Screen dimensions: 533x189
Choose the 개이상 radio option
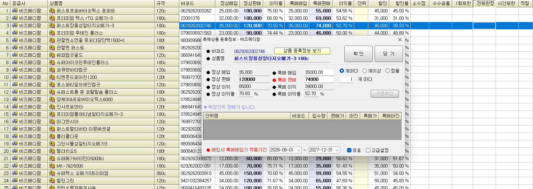365,71
